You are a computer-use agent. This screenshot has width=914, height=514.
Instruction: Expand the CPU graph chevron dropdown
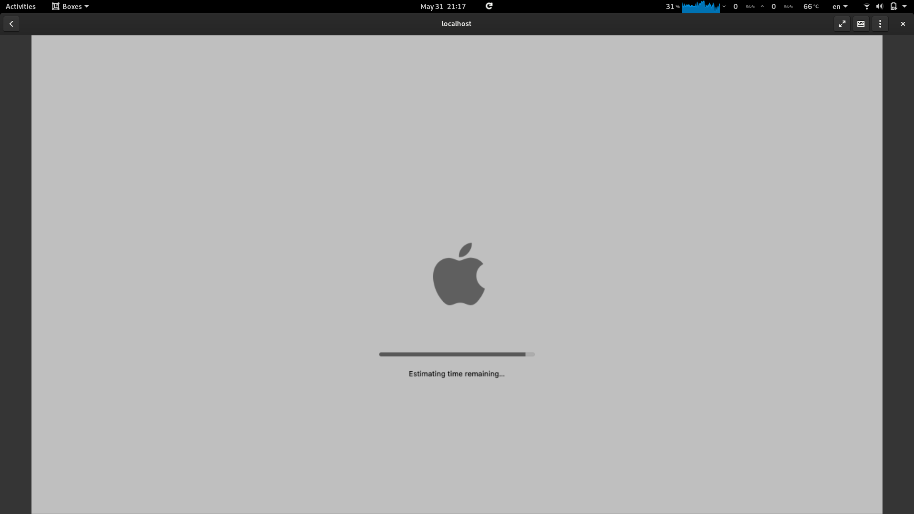724,6
